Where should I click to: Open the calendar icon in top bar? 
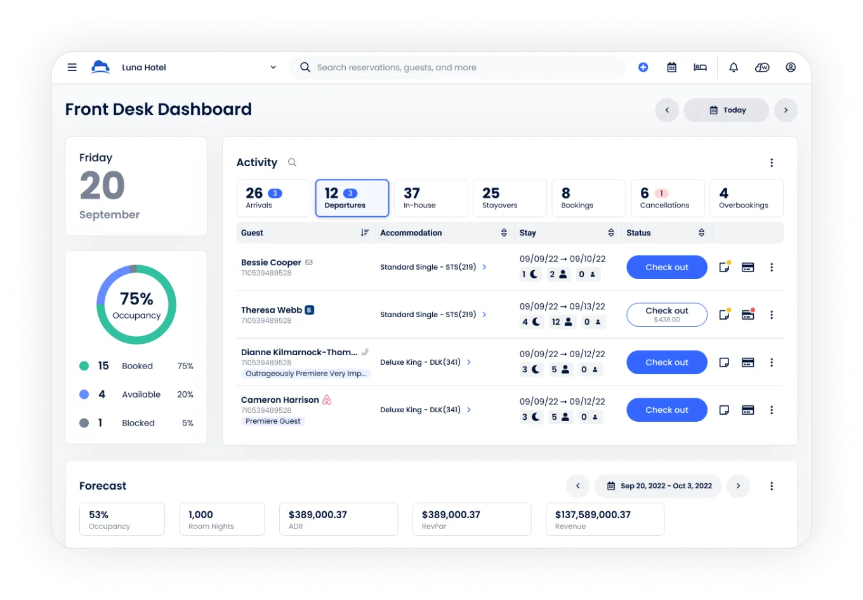click(x=671, y=67)
